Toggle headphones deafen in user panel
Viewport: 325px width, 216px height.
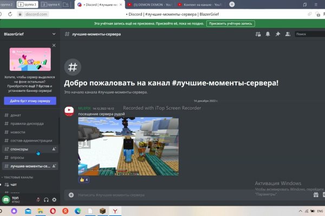[46, 200]
